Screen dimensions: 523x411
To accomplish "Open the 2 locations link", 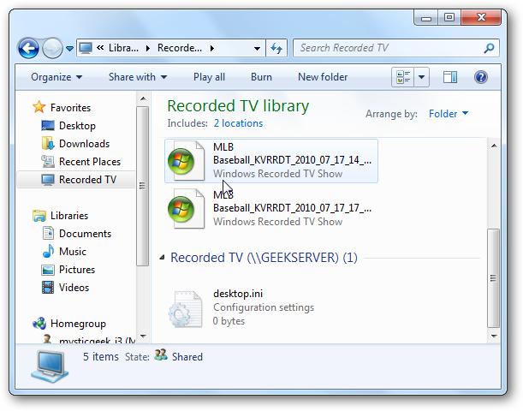I will coord(238,123).
